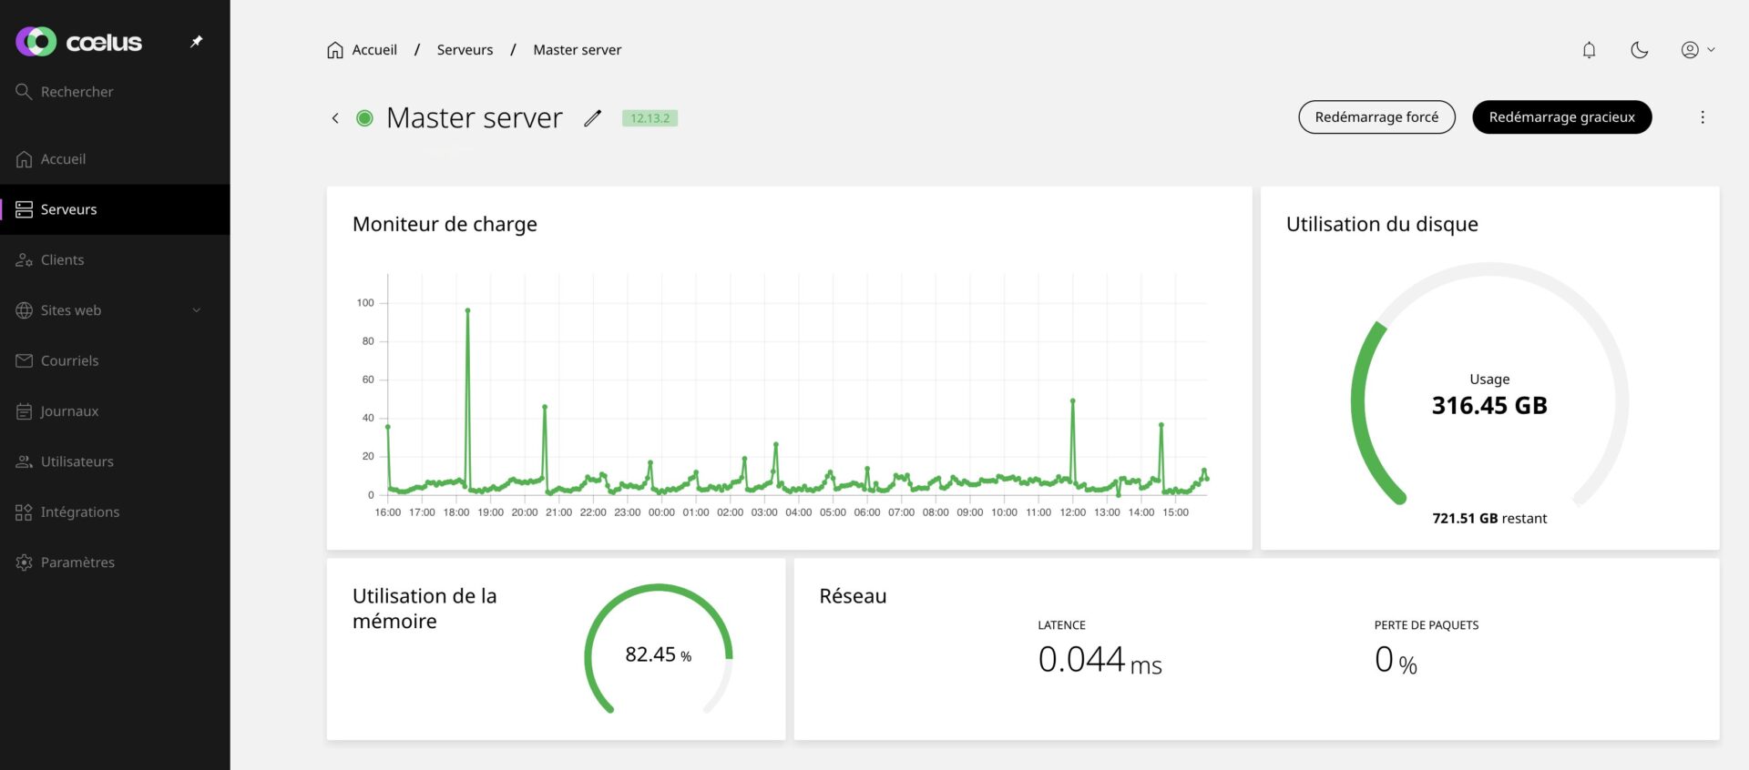Click the 0 % packet loss value
The height and width of the screenshot is (770, 1749).
[x=1395, y=660]
